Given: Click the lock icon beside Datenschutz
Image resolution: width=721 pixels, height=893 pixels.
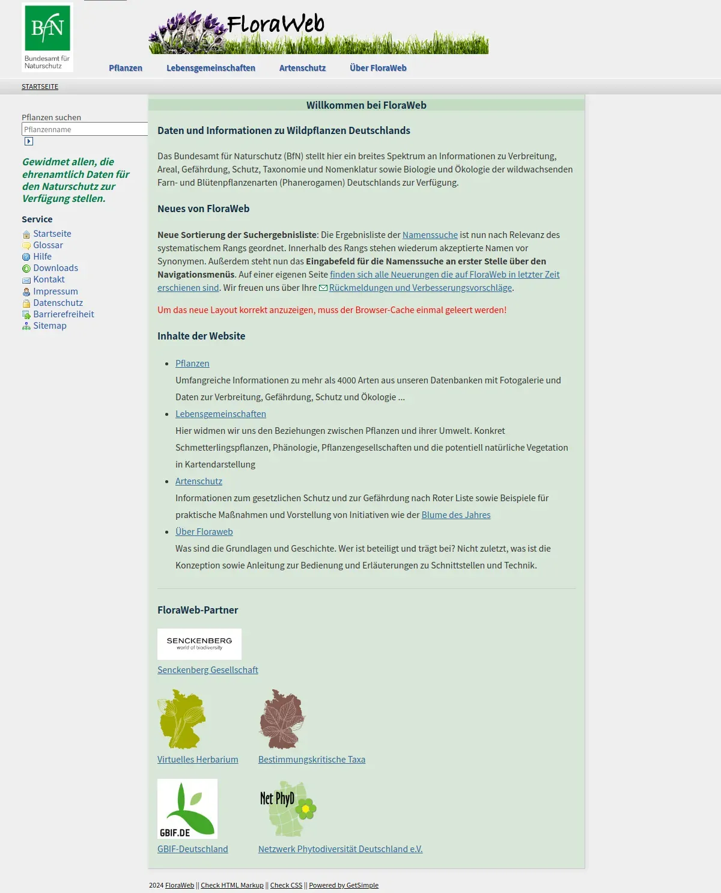Looking at the screenshot, I should (26, 303).
